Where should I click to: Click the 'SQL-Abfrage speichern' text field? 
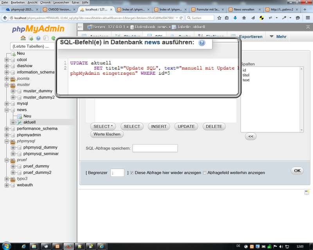click(x=155, y=148)
